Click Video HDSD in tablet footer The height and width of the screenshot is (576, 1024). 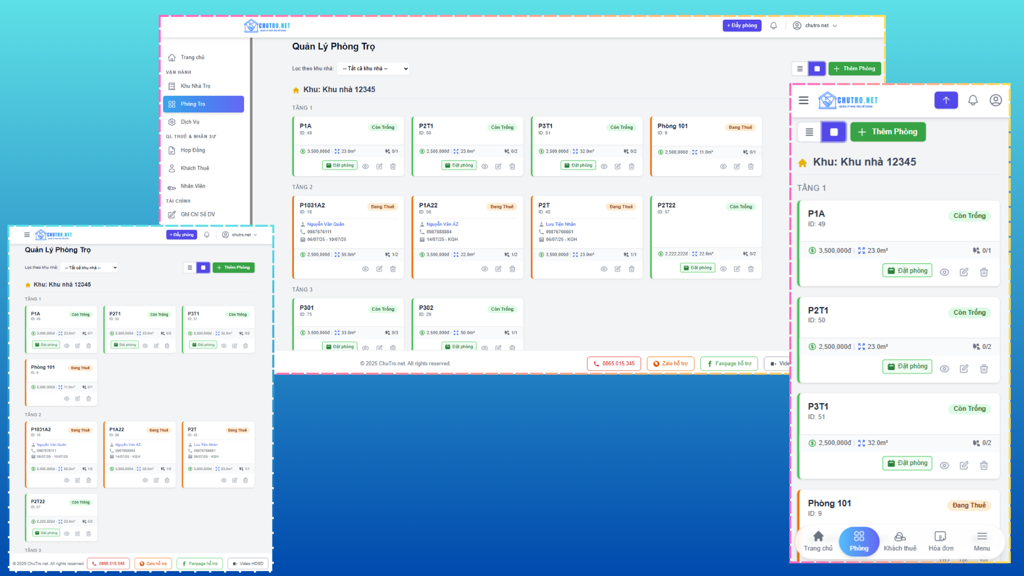(x=248, y=564)
